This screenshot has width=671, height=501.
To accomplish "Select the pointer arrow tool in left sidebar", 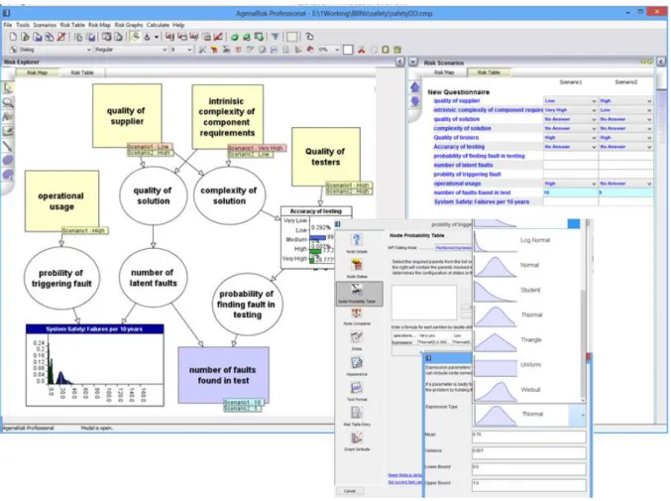I will coord(8,87).
